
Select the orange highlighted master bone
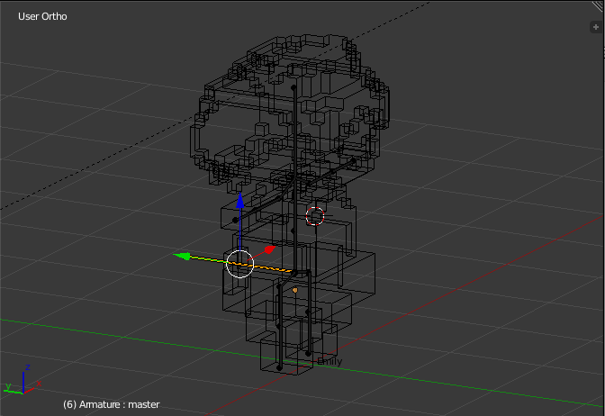(268, 267)
